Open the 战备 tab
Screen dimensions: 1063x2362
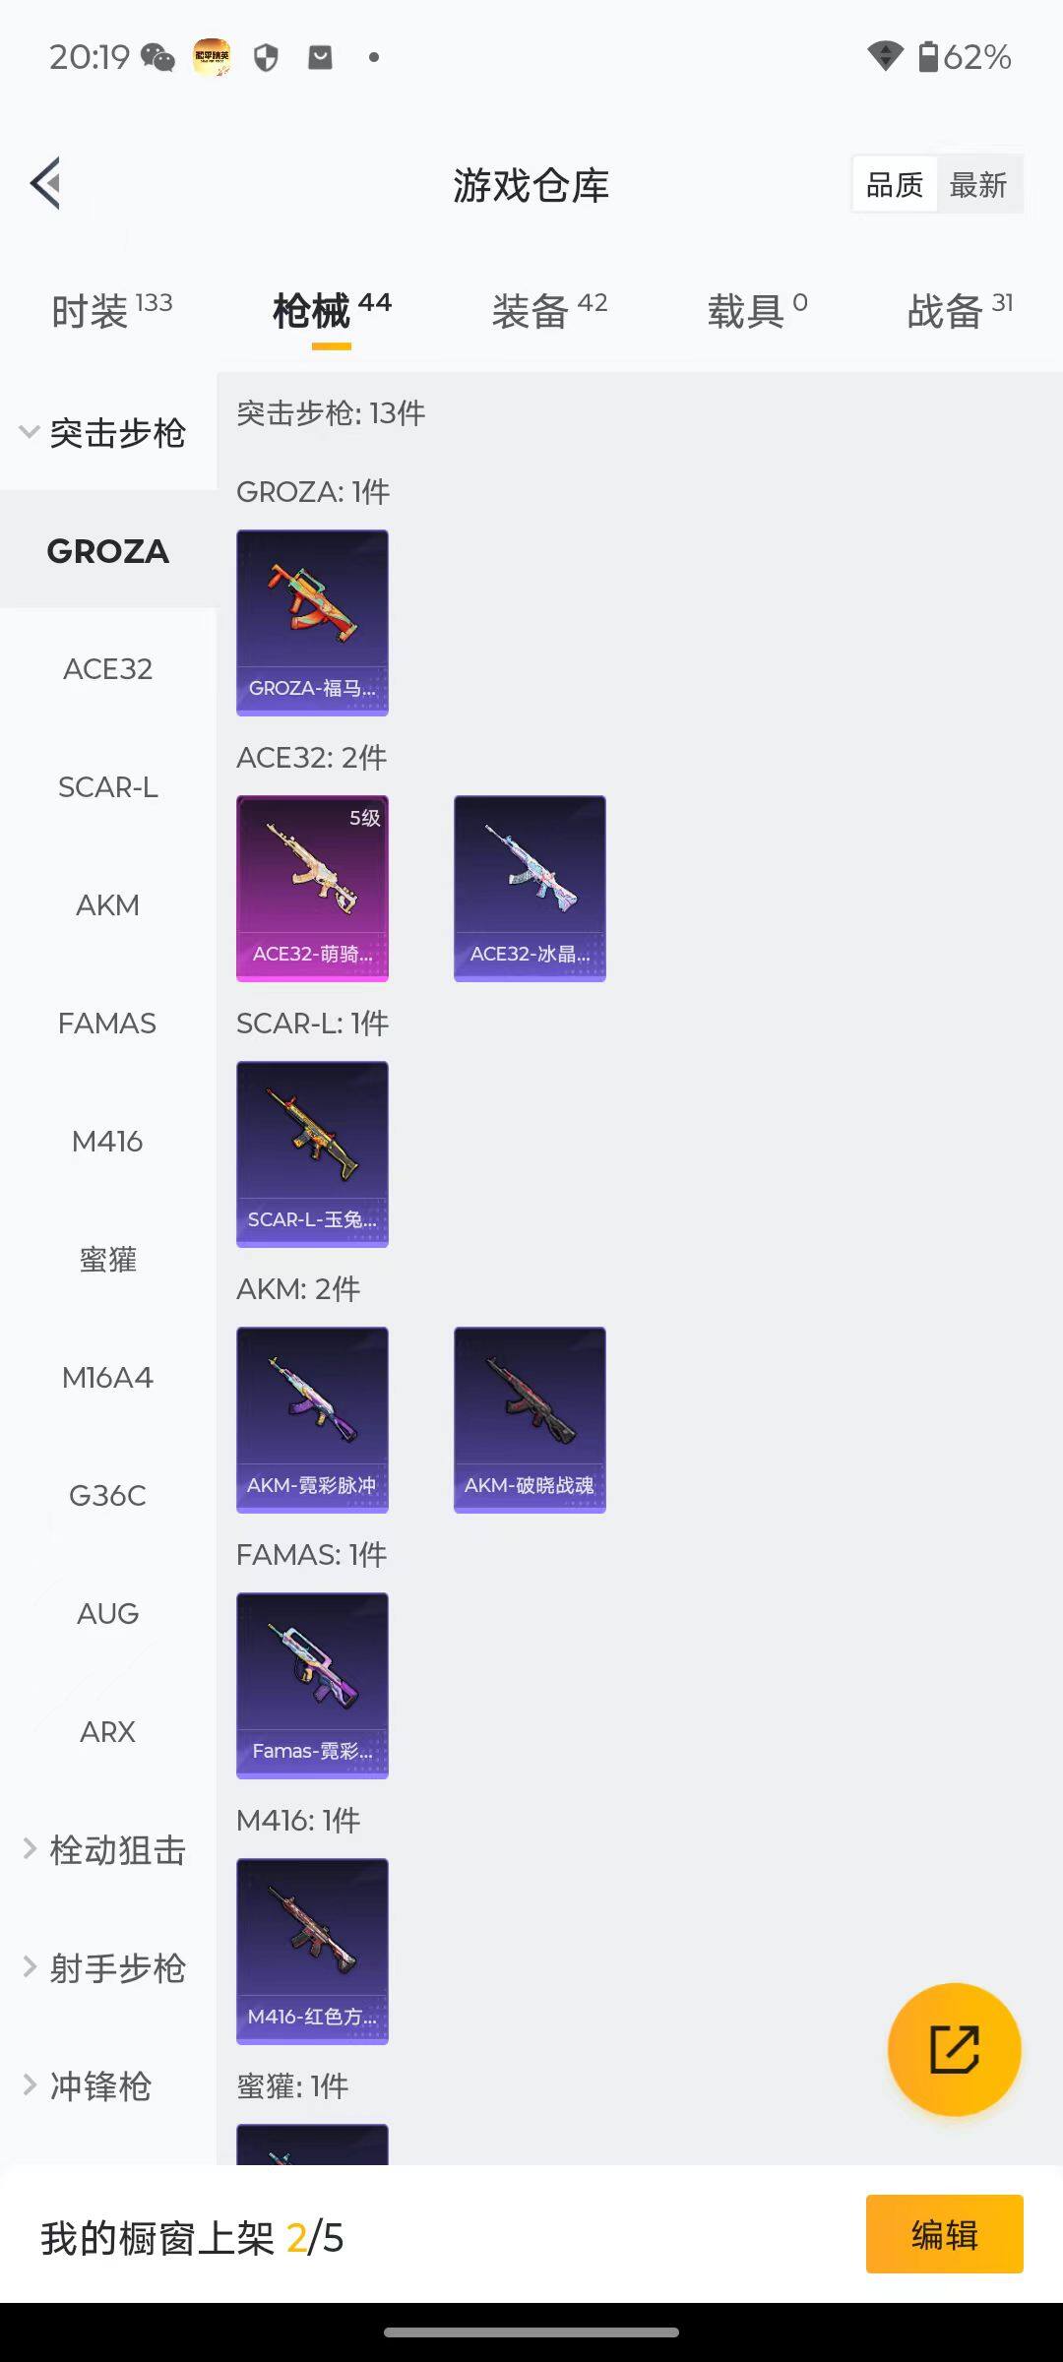[x=959, y=311]
